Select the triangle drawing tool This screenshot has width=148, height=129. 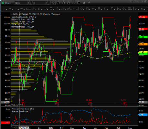pyautogui.click(x=63, y=9)
